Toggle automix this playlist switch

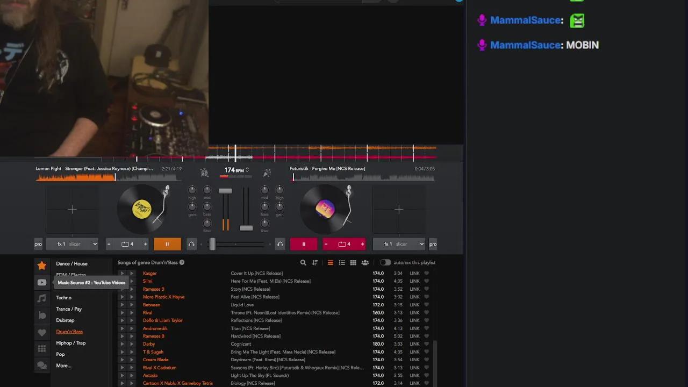pyautogui.click(x=385, y=263)
